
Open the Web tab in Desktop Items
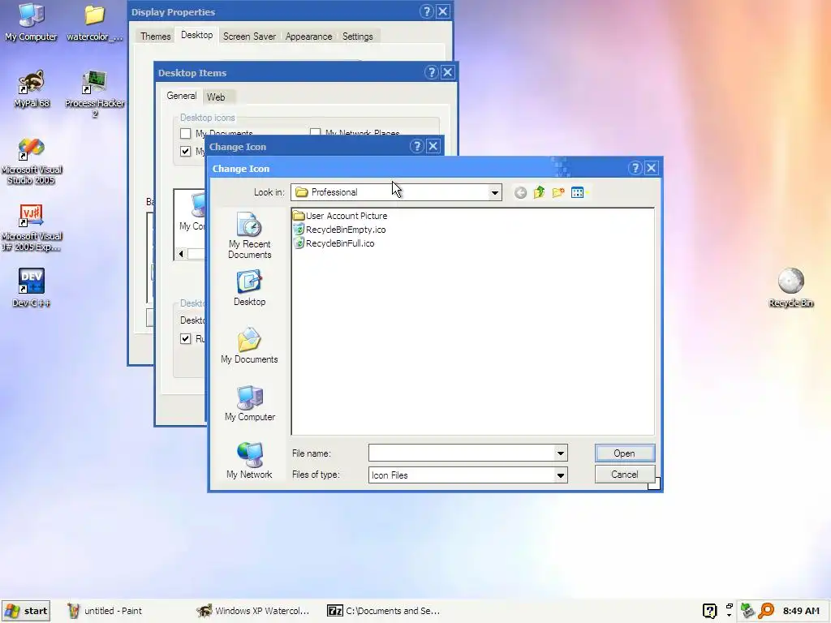[216, 97]
